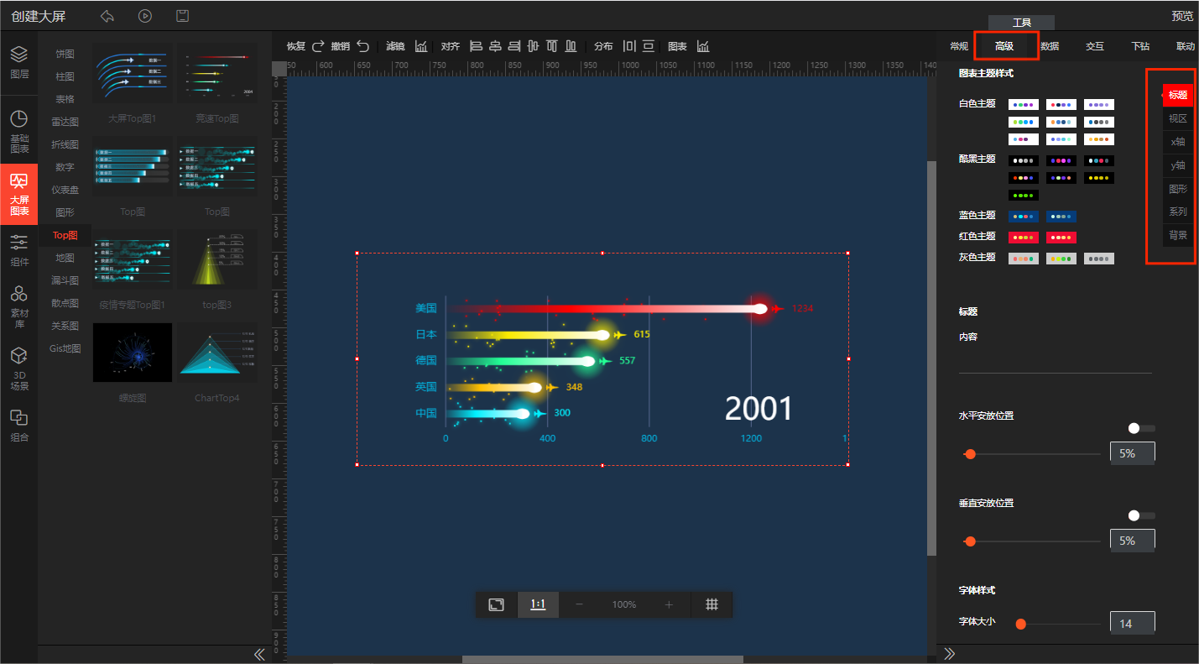Toggle the 水平安放位置 switch
The image size is (1199, 664).
[1141, 428]
